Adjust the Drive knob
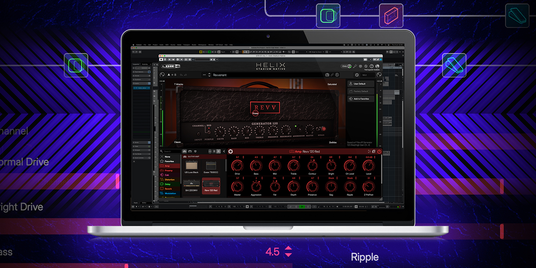 click(x=237, y=166)
